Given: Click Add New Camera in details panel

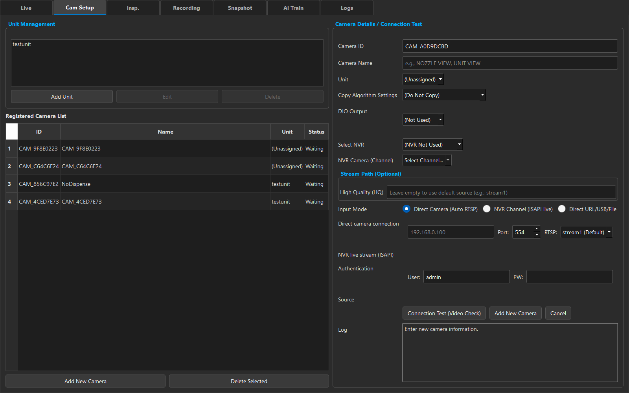Looking at the screenshot, I should pyautogui.click(x=515, y=313).
